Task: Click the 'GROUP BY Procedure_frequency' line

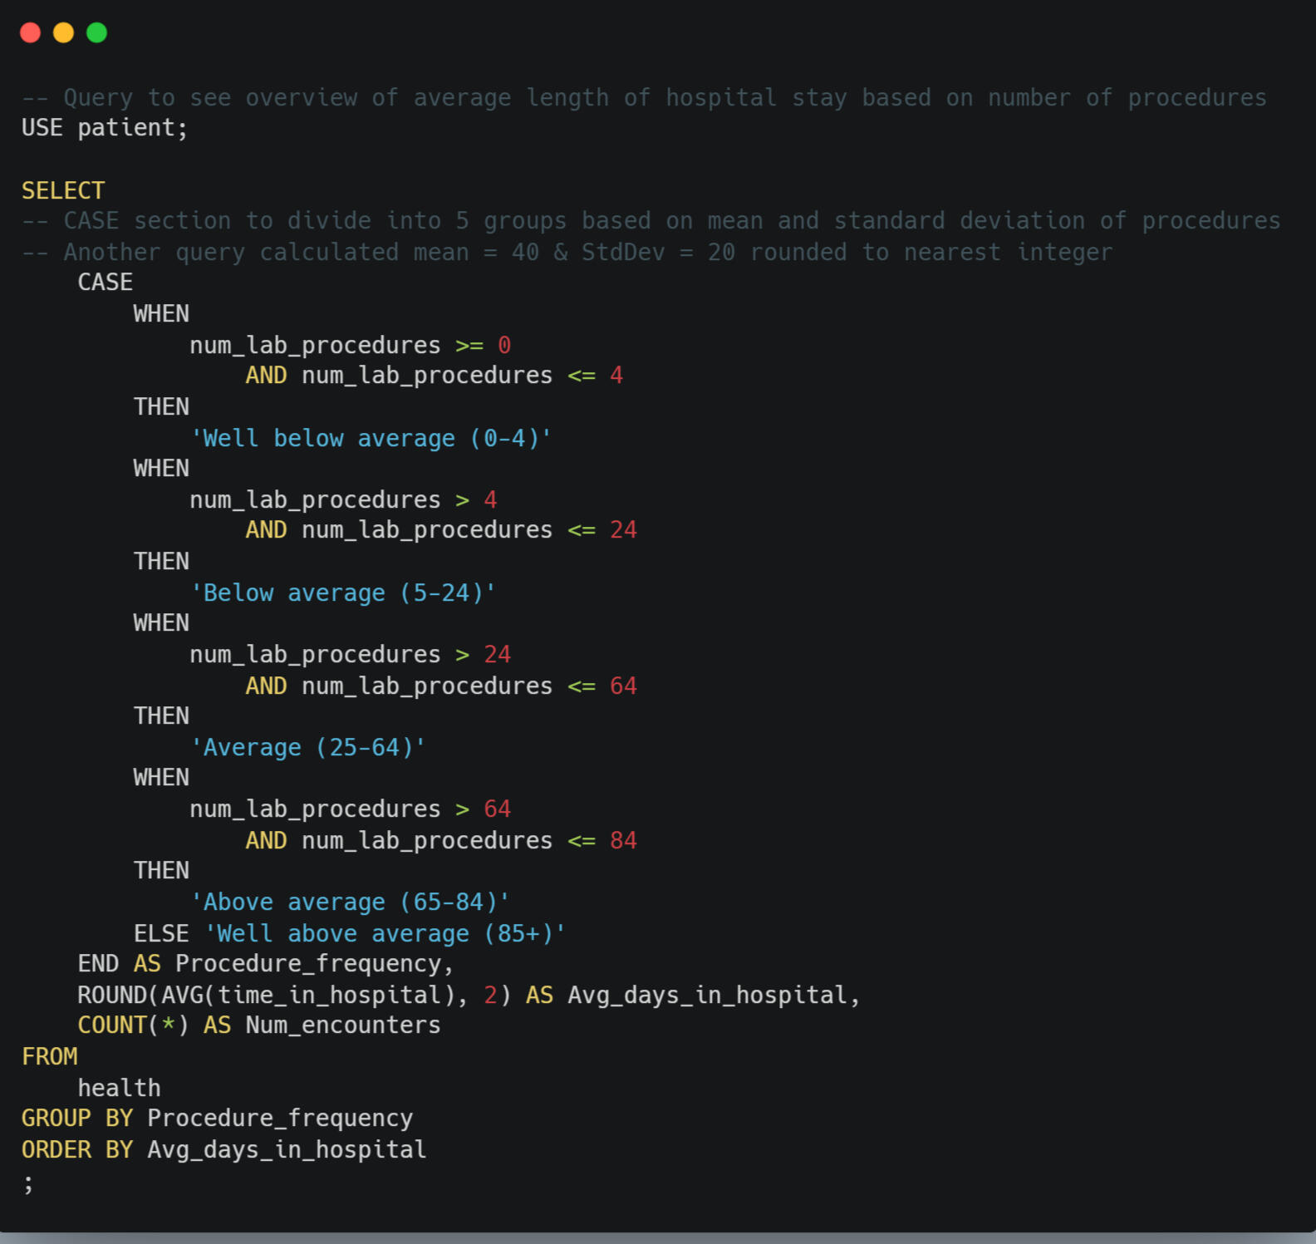Action: [x=218, y=1119]
